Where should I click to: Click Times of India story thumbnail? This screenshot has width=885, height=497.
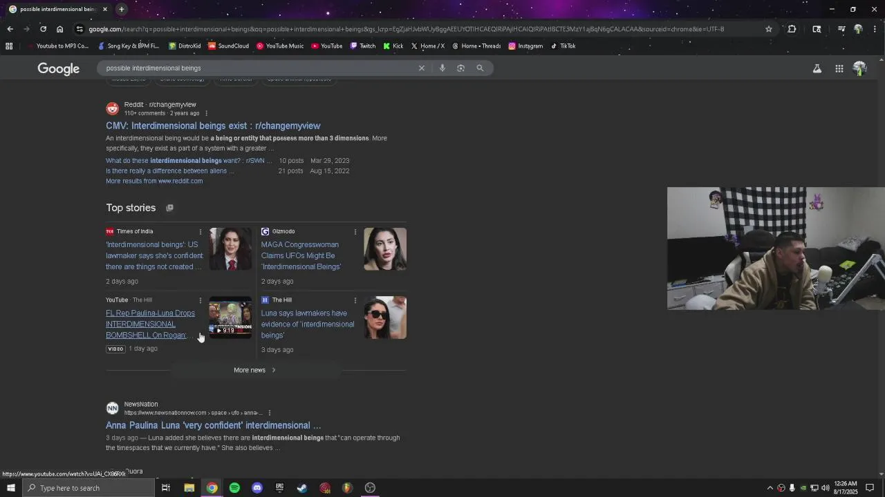230,249
